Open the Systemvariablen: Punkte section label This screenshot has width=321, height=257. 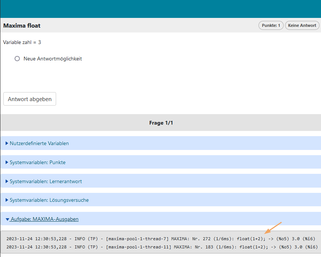[x=37, y=162]
